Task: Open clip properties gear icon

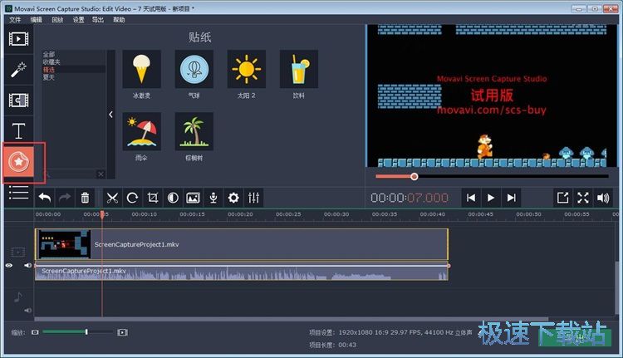Action: click(x=233, y=198)
